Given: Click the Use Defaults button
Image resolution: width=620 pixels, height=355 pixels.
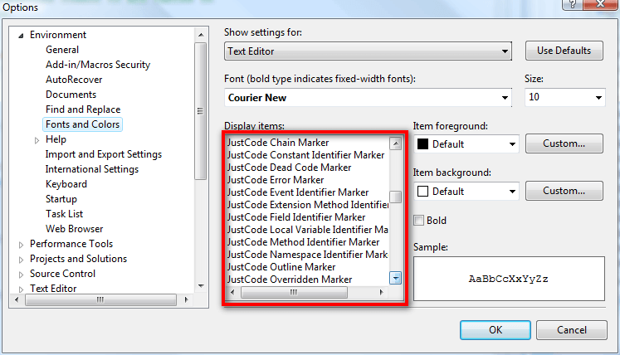Looking at the screenshot, I should coord(564,51).
